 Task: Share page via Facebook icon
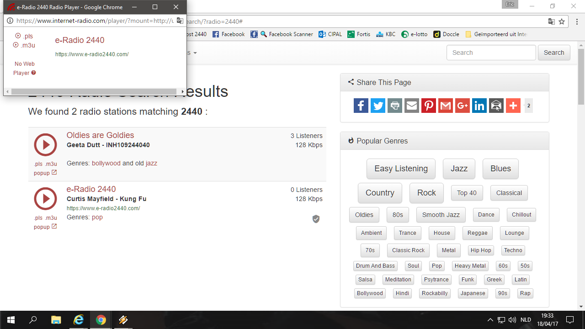361,106
